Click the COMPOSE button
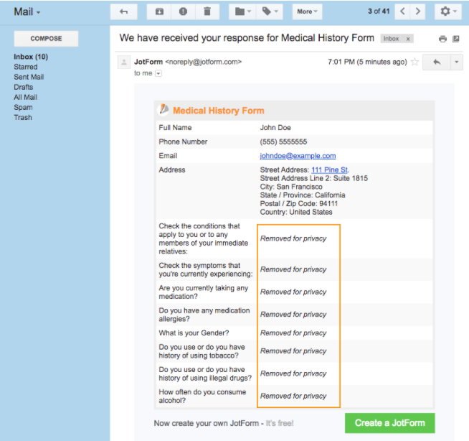469x441 pixels. pyautogui.click(x=46, y=39)
